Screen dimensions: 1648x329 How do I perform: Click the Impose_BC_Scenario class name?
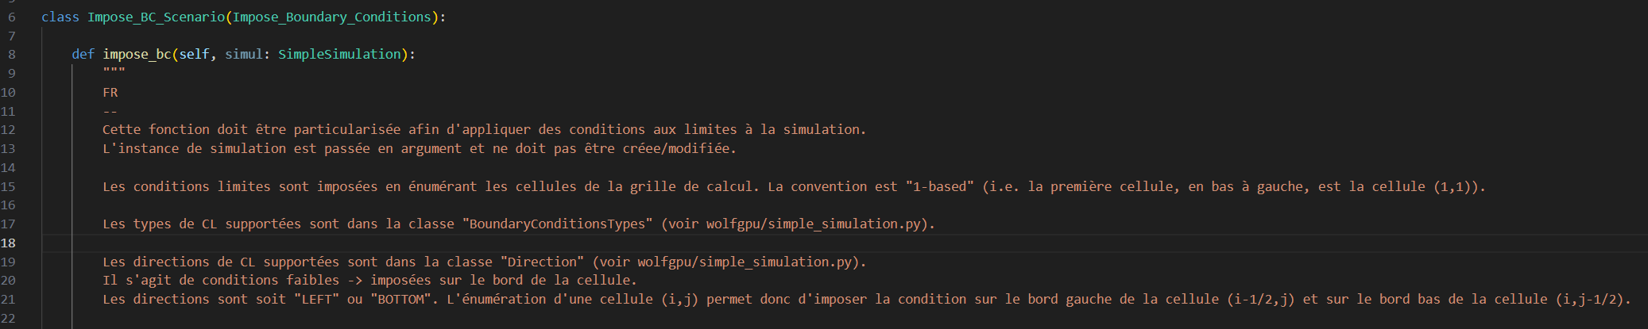pos(156,17)
